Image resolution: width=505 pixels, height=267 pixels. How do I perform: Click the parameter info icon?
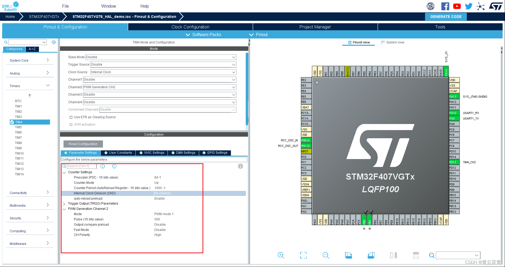coord(240,166)
